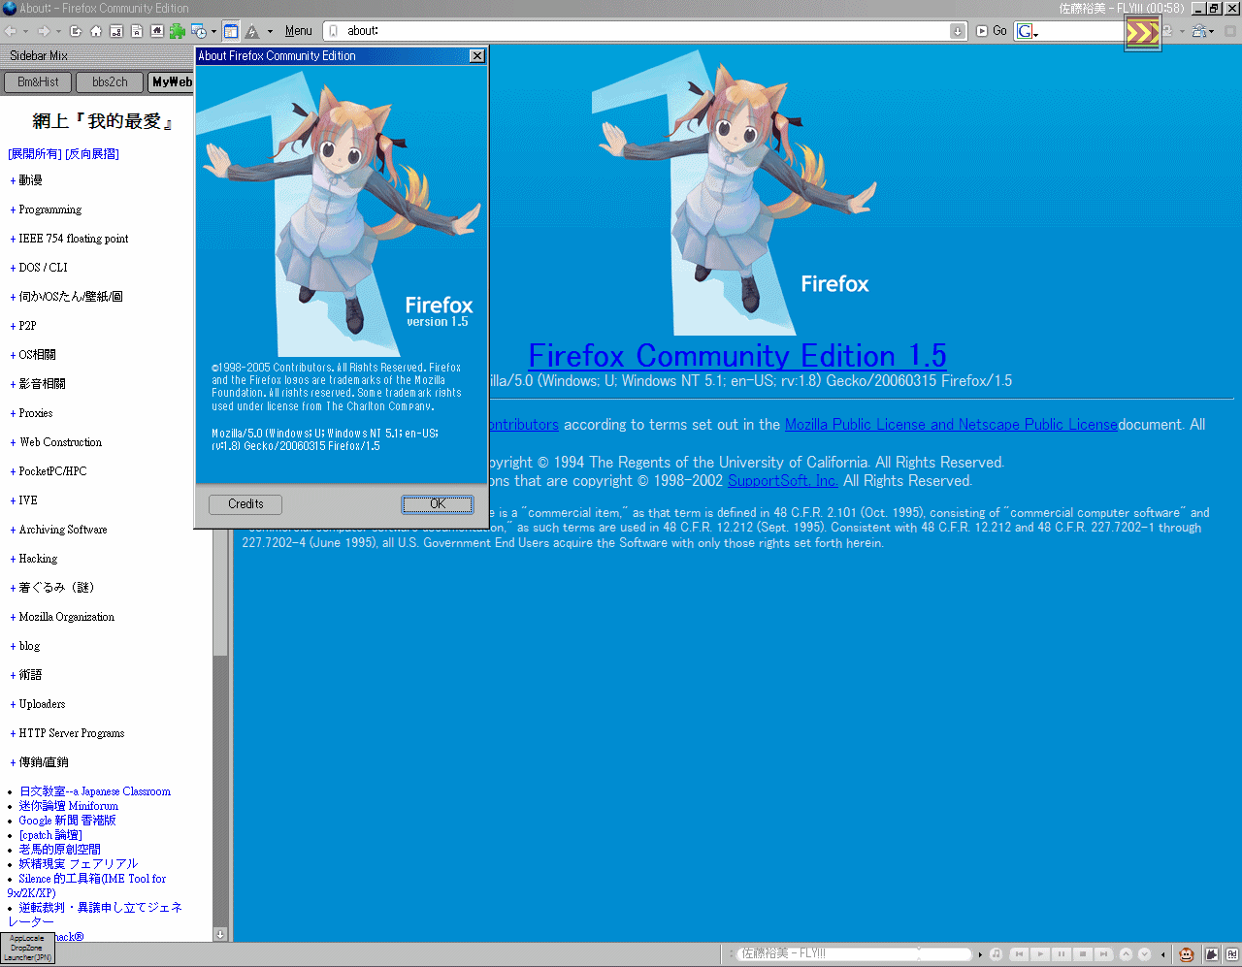Click OK in the About dialog
The height and width of the screenshot is (967, 1242).
438,504
